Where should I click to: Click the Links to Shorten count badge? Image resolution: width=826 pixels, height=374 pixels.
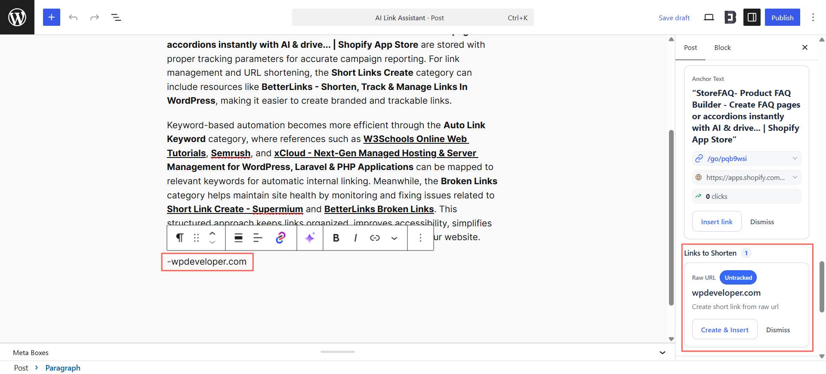[x=746, y=253]
